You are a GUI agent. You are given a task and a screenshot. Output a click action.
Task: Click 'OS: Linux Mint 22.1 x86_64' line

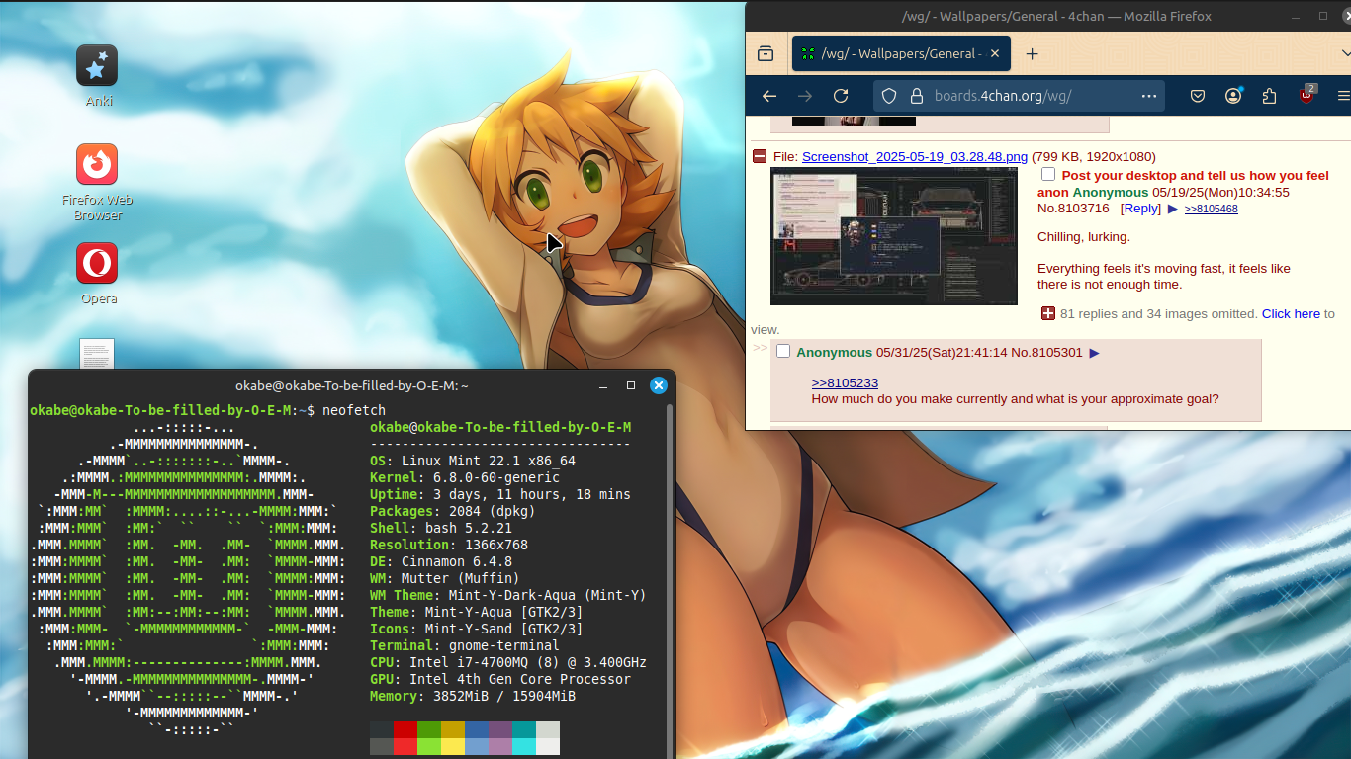click(473, 461)
